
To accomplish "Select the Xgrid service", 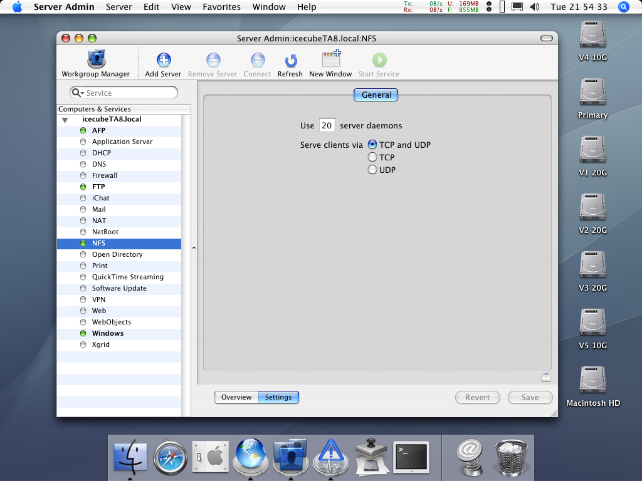I will pyautogui.click(x=118, y=344).
